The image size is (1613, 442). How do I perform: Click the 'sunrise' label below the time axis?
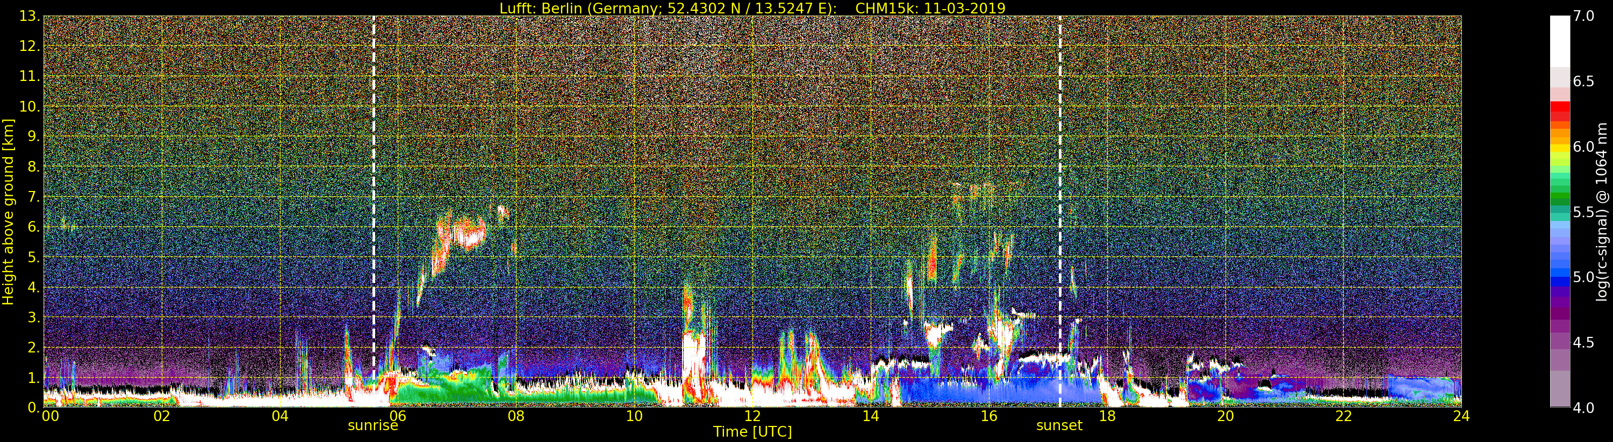tap(373, 425)
